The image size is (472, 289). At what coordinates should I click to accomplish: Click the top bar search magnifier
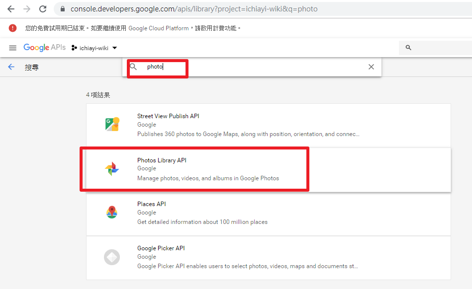pos(408,48)
